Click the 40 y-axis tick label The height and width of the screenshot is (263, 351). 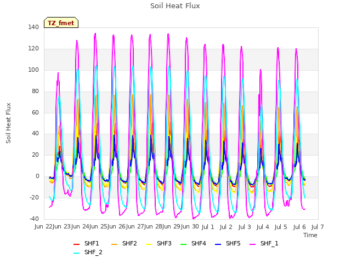35,134
